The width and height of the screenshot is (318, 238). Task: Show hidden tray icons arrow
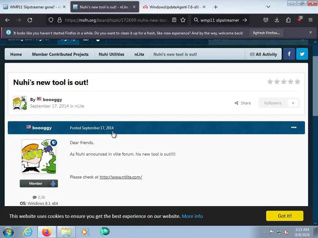click(x=264, y=232)
